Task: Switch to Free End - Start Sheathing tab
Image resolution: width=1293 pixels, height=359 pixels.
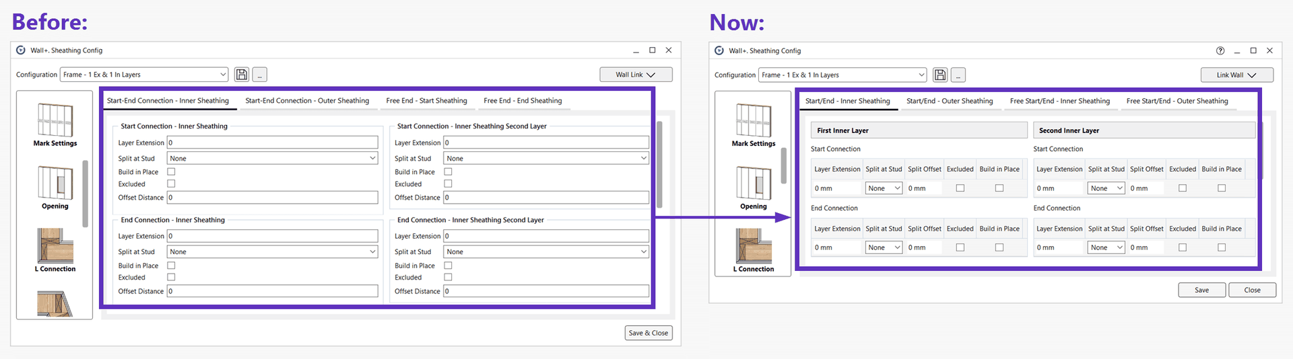Action: 426,101
